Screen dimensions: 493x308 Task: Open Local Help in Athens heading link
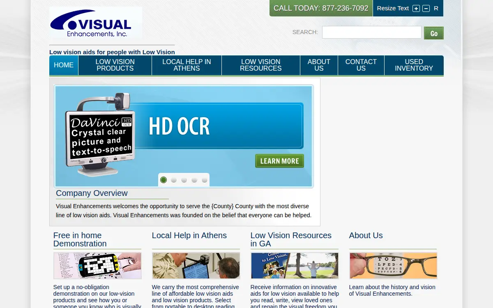tap(189, 235)
